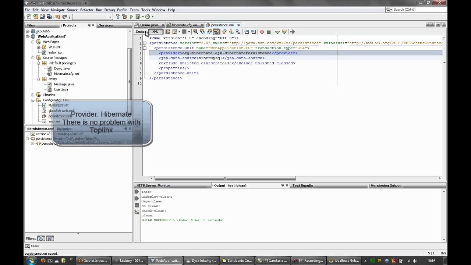Click the Last Edit editor toolbar icon

coord(168,32)
